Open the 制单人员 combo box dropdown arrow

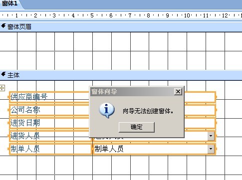(x=211, y=149)
